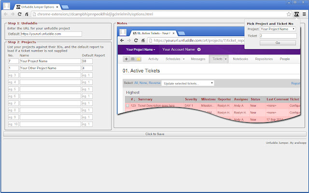Click the address bar URL

pos(95,14)
